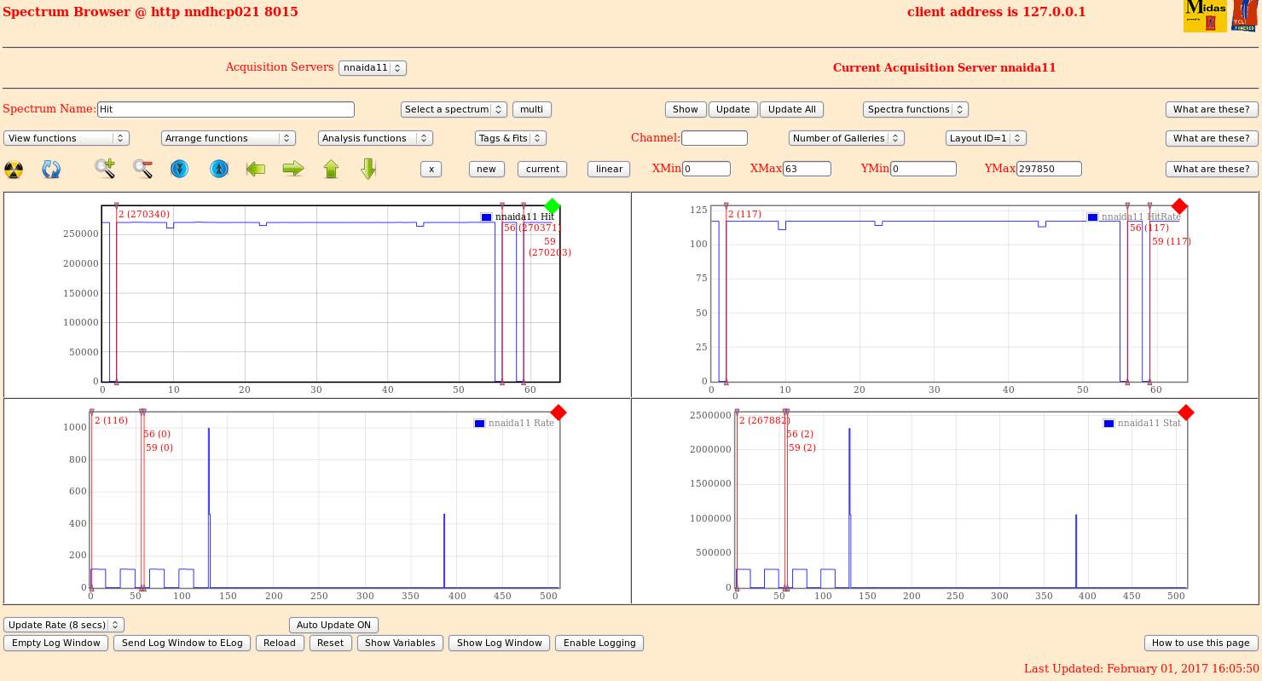The width and height of the screenshot is (1262, 681).
Task: Focus the Spectrum Name input field
Action: click(226, 109)
